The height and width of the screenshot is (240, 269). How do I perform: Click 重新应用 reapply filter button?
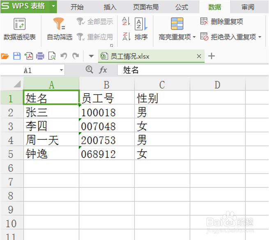(x=95, y=37)
